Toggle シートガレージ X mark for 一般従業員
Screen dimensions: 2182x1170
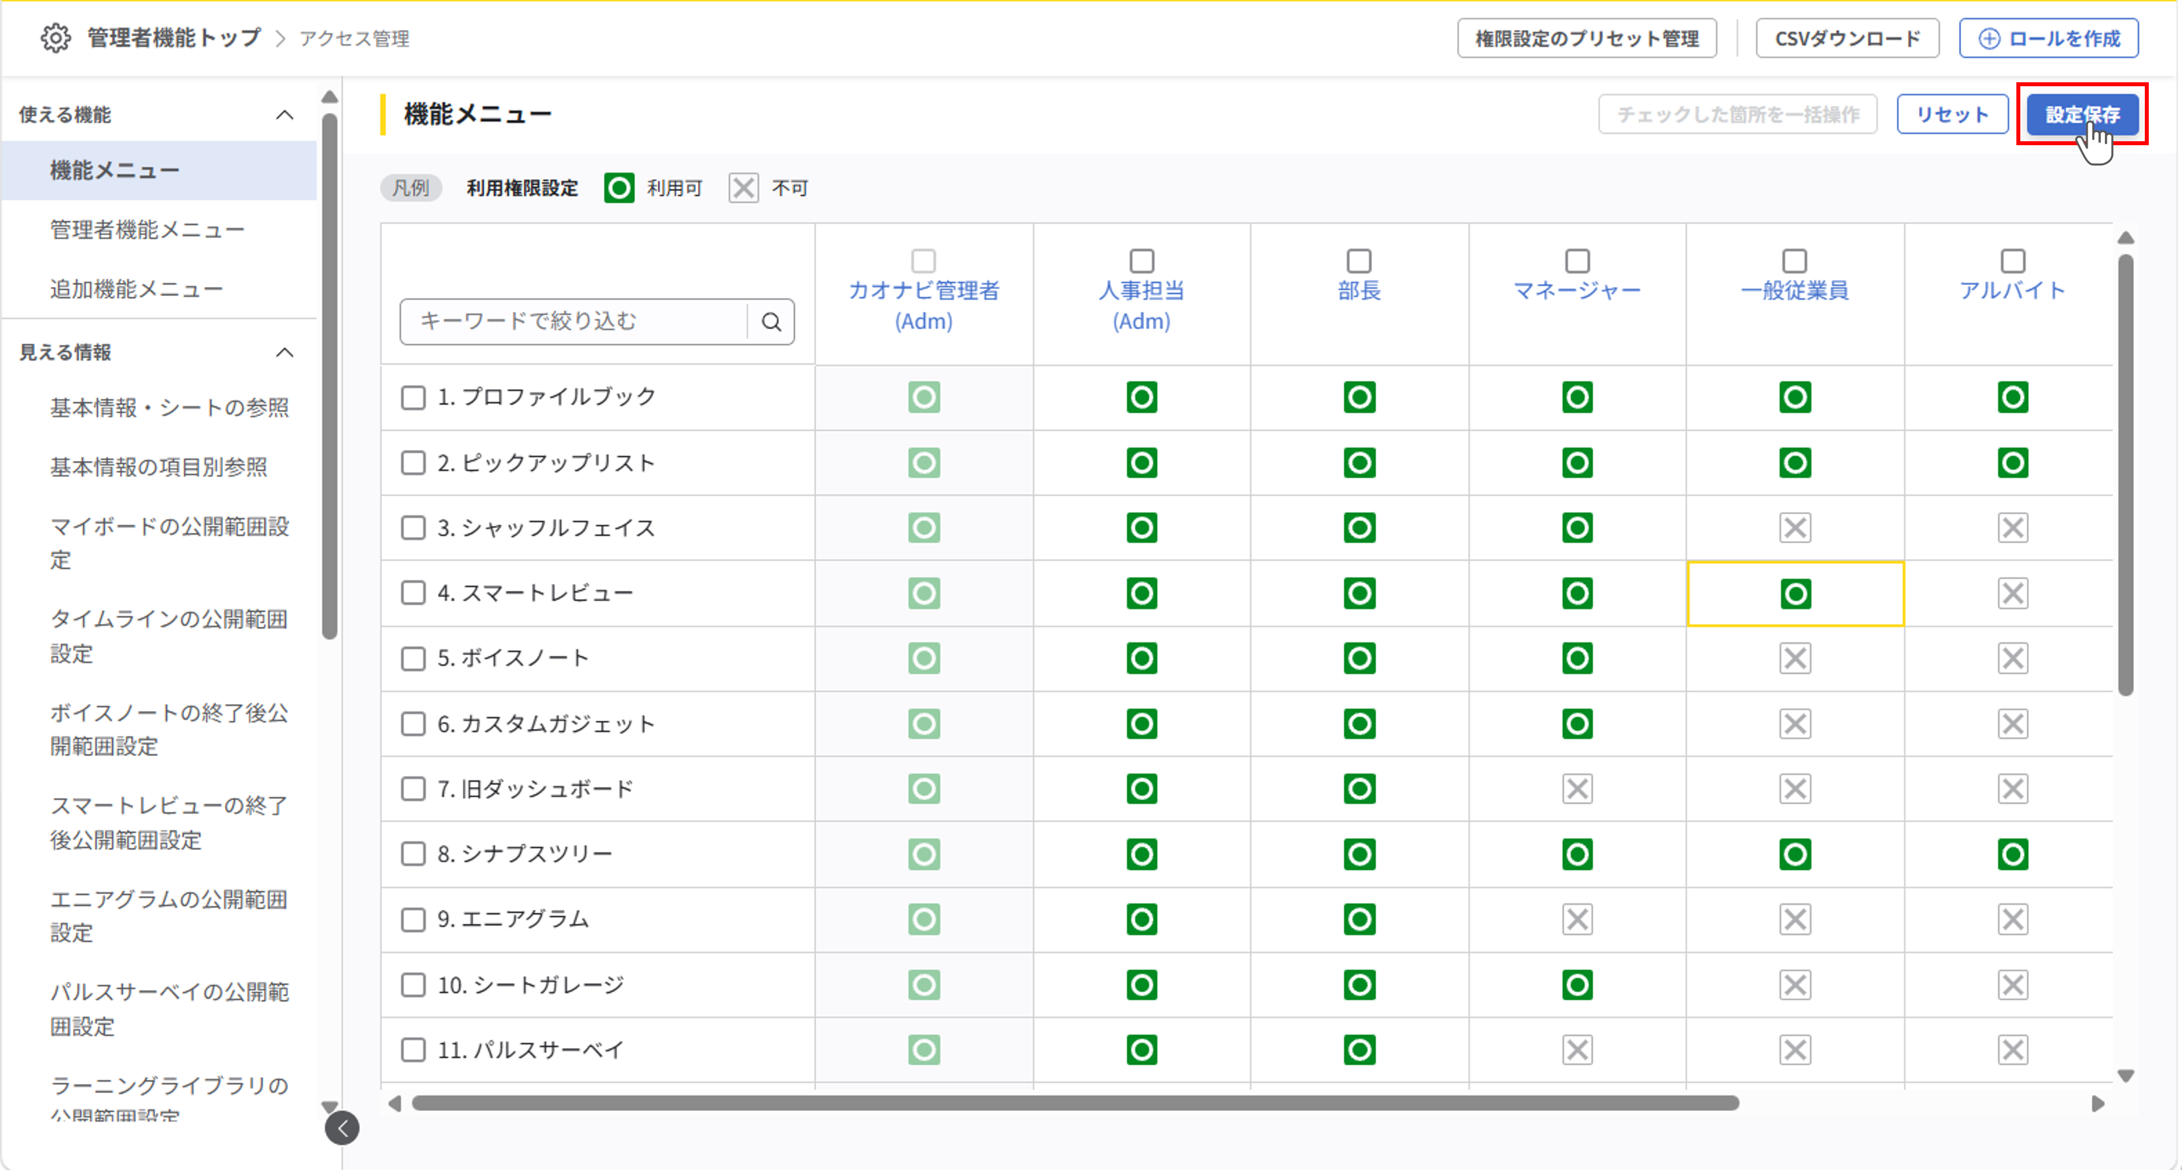click(1795, 985)
